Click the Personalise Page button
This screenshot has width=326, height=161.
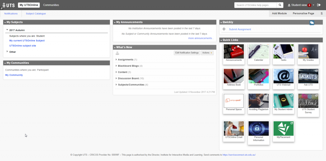pos(303,13)
